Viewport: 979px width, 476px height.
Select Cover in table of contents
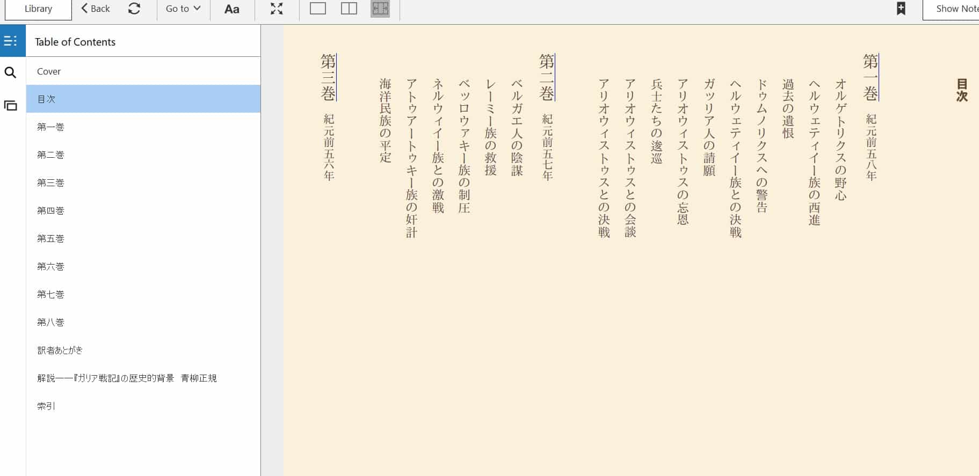coord(49,71)
